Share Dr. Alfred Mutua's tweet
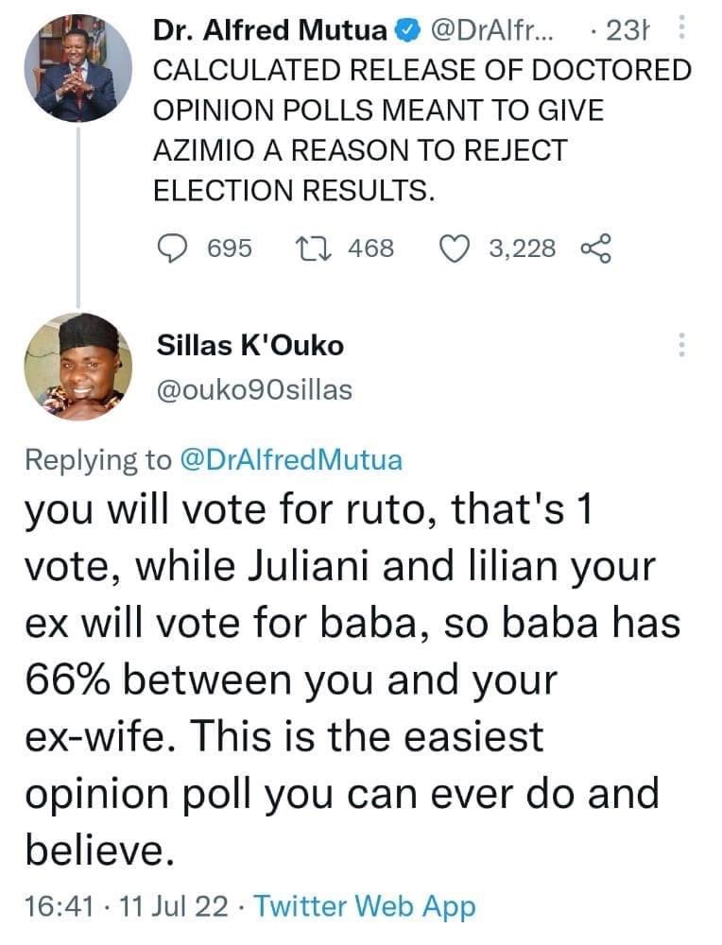 click(595, 249)
